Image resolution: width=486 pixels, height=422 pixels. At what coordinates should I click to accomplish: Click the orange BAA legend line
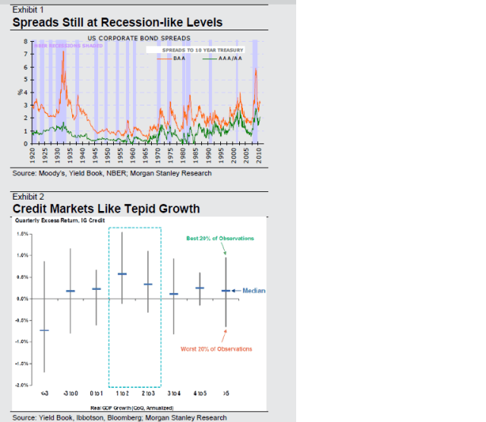(166, 58)
